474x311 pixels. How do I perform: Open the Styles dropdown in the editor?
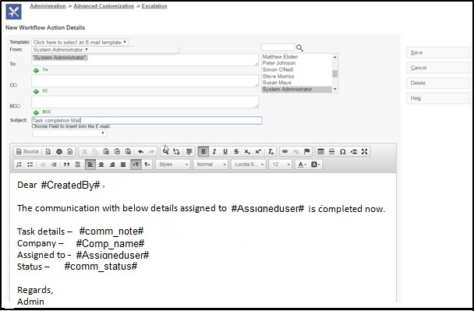coord(173,164)
